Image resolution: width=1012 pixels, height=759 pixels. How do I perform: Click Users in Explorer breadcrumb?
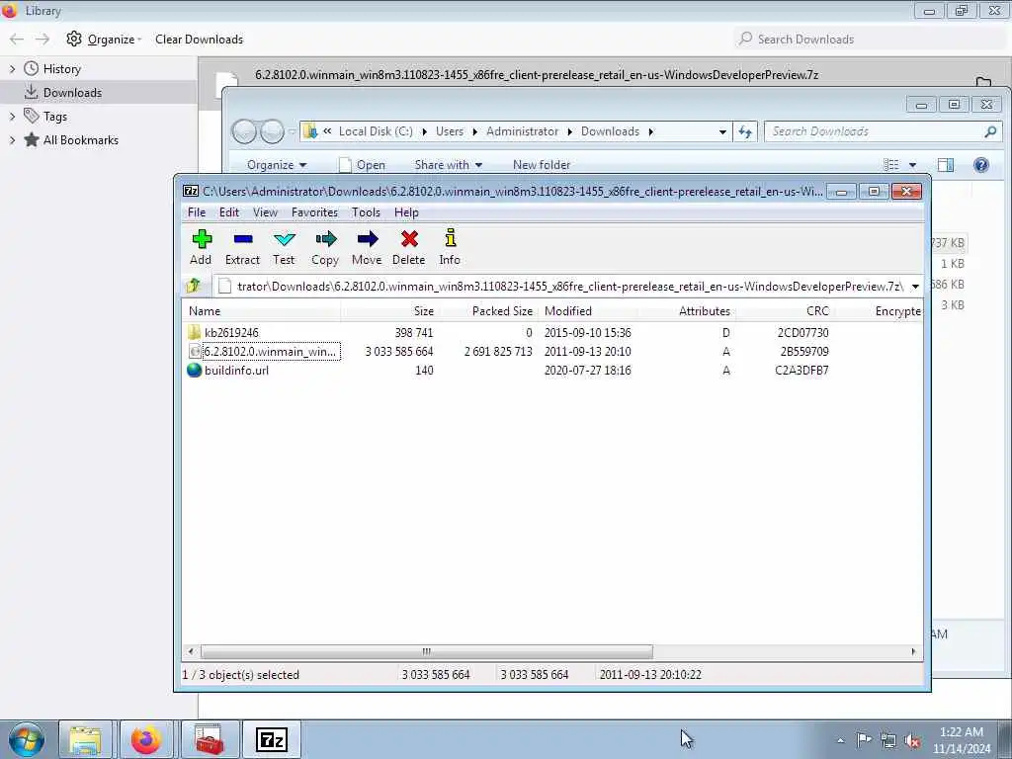(450, 131)
